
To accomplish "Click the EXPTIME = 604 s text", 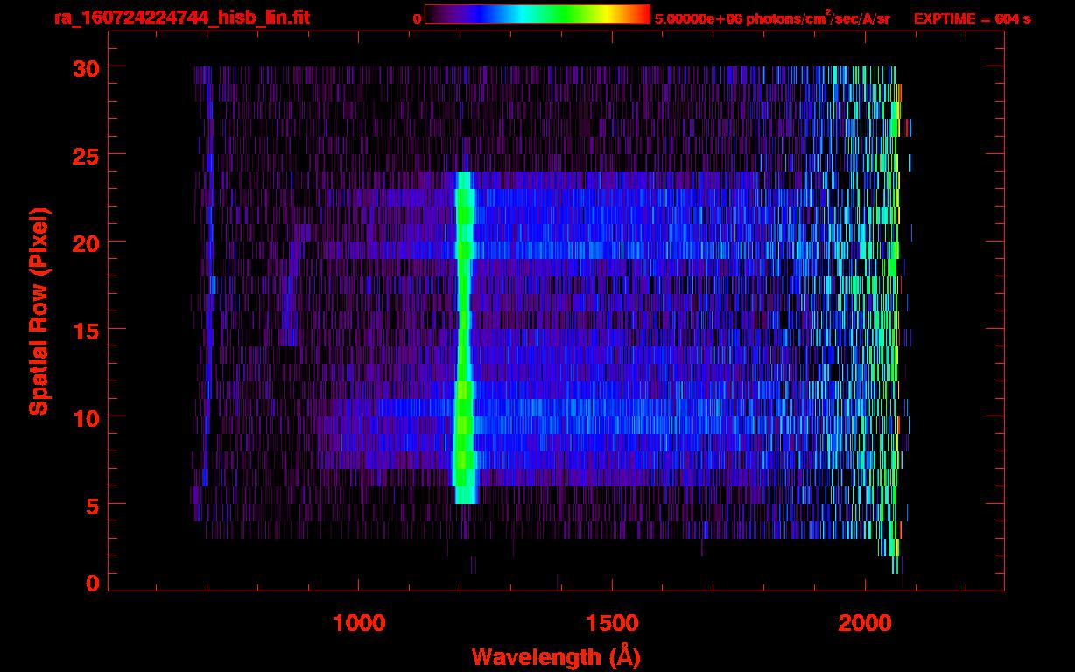I will [972, 18].
